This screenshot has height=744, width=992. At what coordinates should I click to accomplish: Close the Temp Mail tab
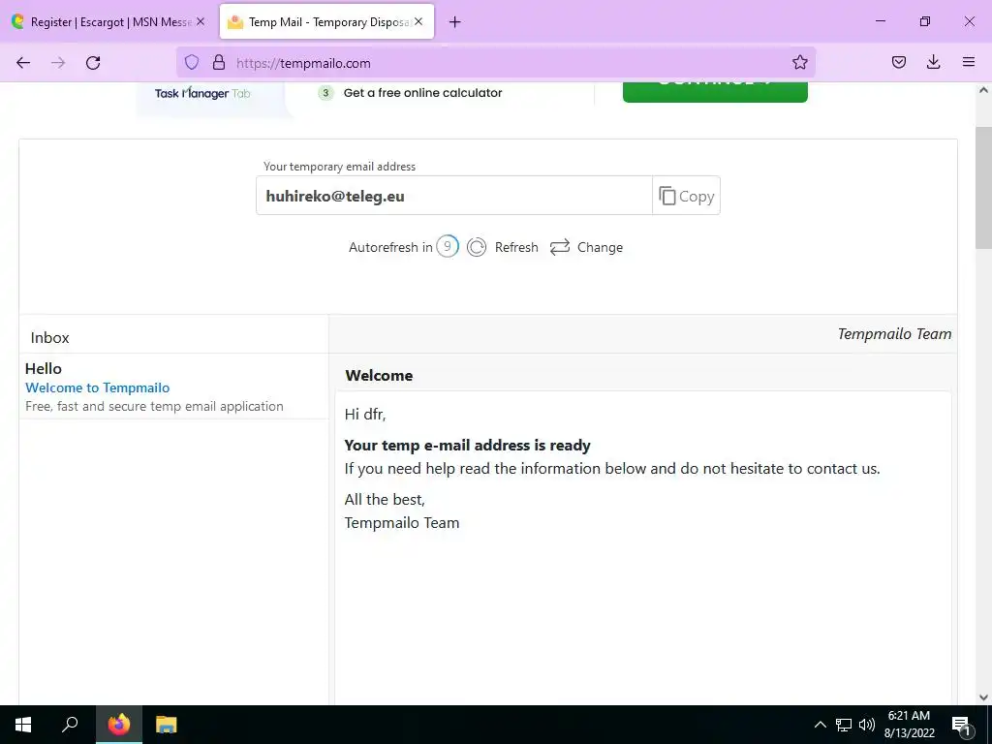tap(418, 21)
